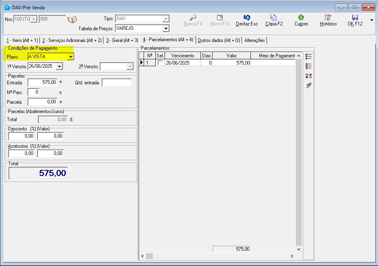378x266 pixels.
Task: Click the Vencimento column header
Action: tap(183, 56)
